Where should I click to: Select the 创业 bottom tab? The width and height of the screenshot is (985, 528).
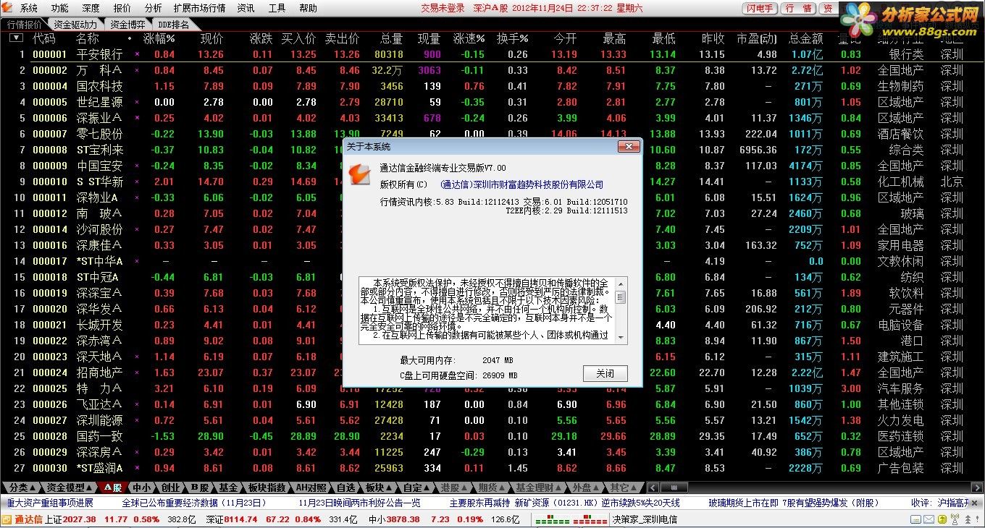click(x=171, y=487)
